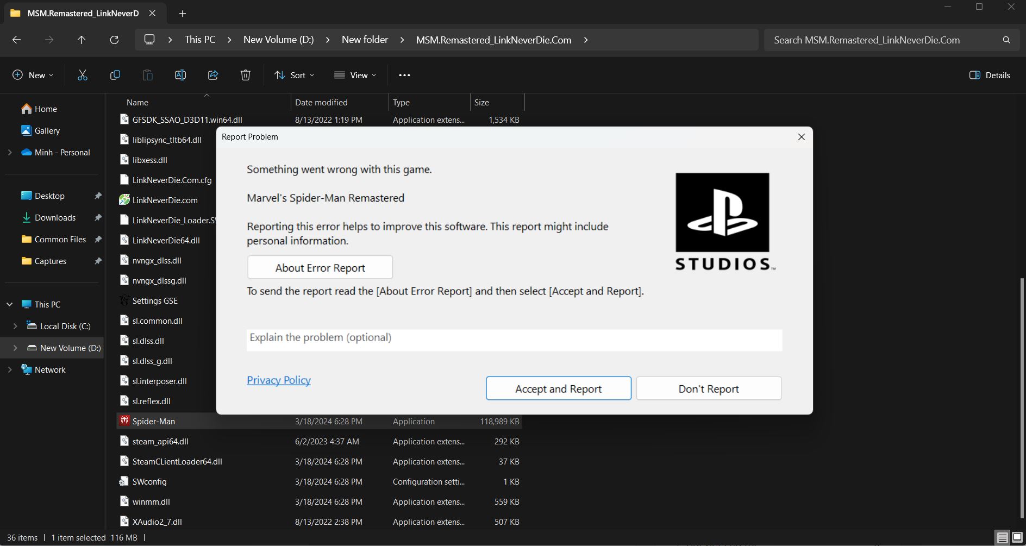Switch to large thumbnails view in status bar
Viewport: 1026px width, 546px height.
point(1017,537)
